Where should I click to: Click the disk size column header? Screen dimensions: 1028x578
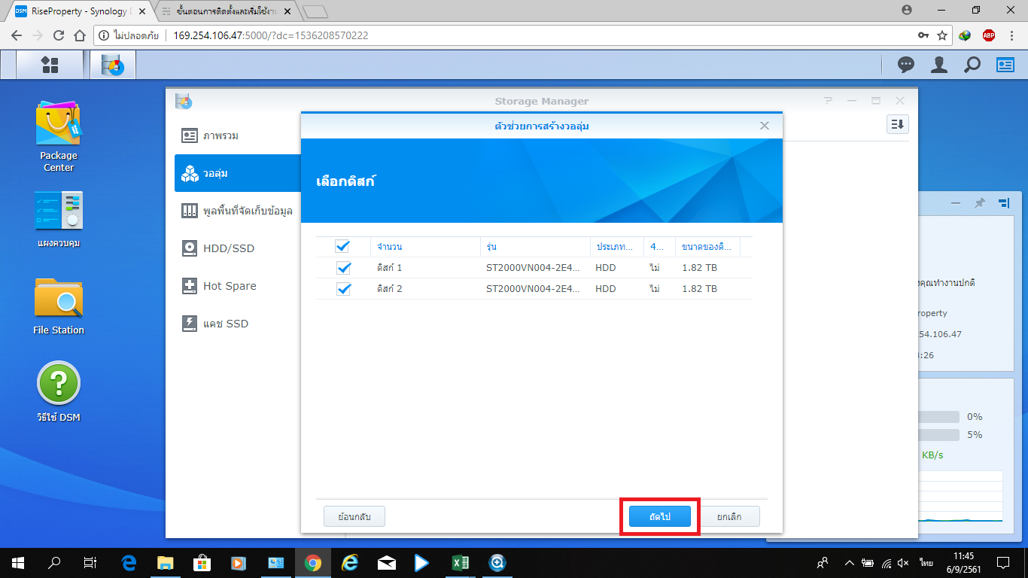tap(707, 247)
